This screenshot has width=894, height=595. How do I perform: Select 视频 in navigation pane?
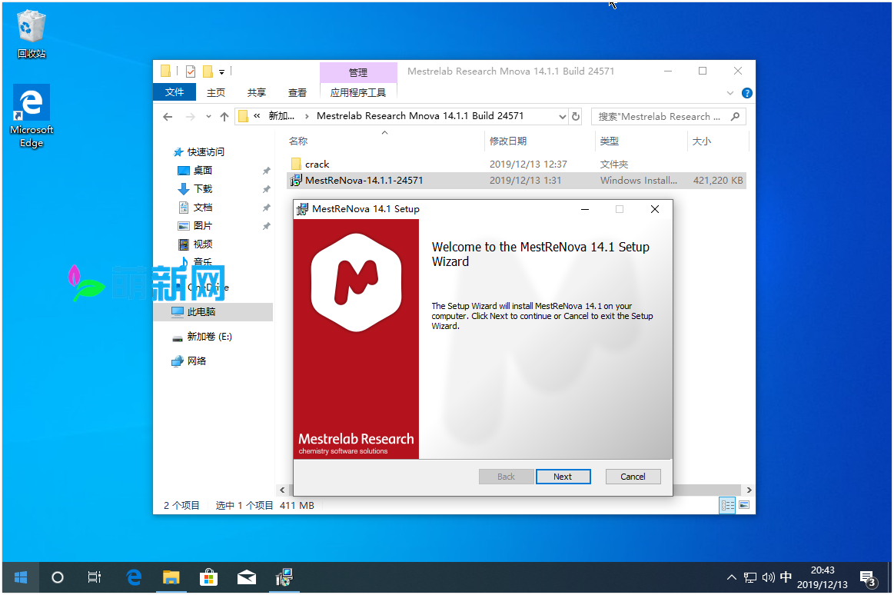coord(195,244)
